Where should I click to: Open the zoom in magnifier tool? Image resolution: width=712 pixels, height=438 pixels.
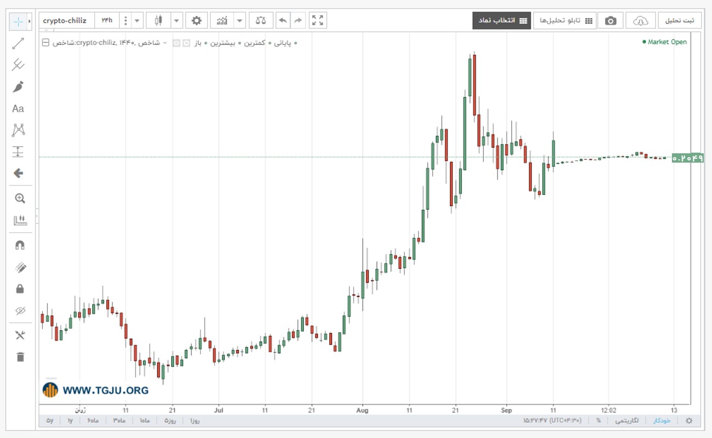[20, 199]
